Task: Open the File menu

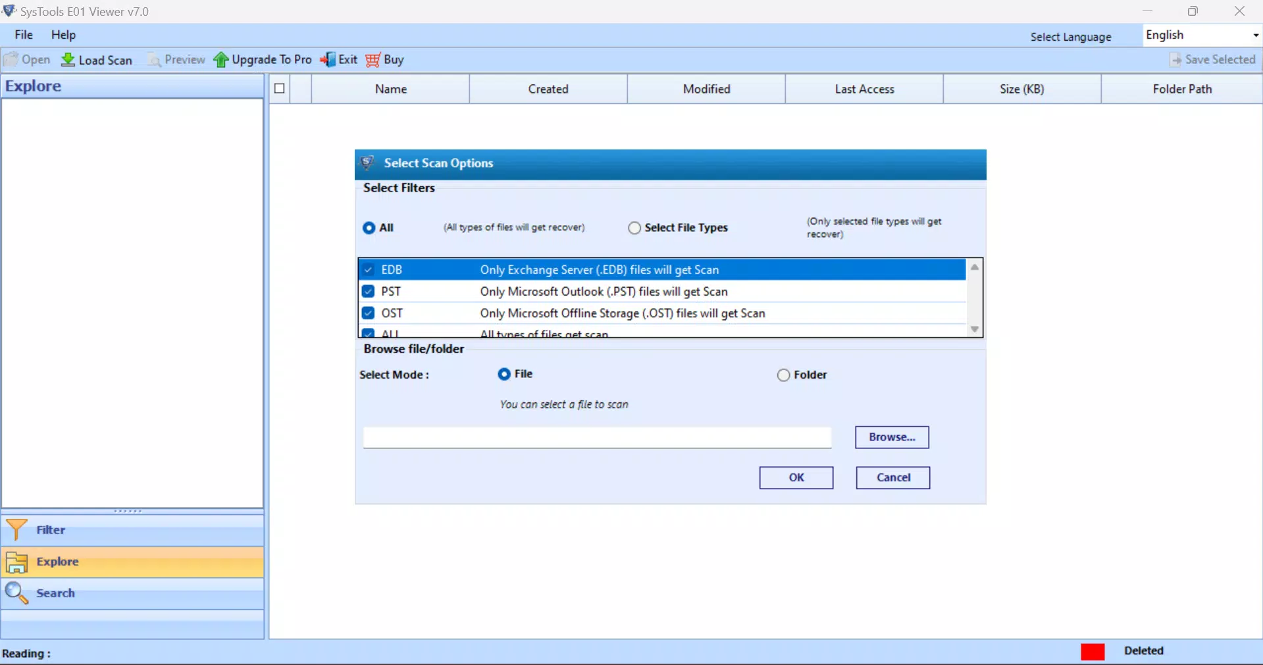Action: point(24,35)
